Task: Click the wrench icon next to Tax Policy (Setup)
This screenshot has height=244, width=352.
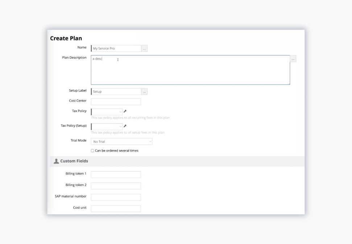Action: click(x=125, y=126)
